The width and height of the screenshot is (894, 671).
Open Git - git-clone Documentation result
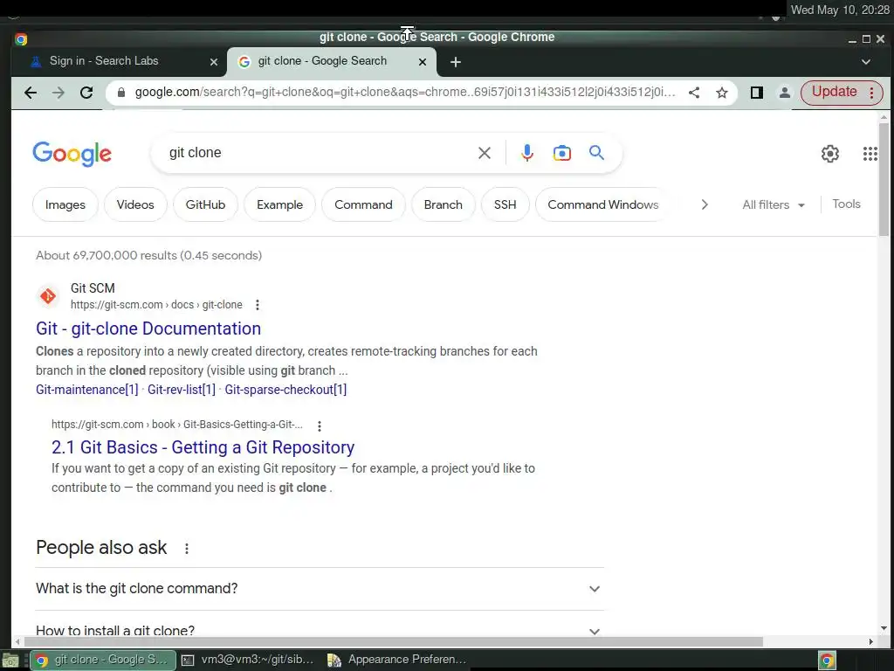click(x=148, y=329)
